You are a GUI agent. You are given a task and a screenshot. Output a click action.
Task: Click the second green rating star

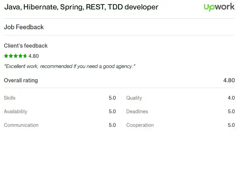click(11, 56)
